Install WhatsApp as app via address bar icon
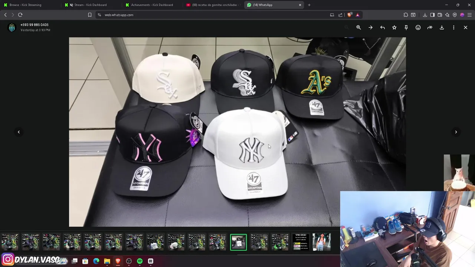 pos(332,15)
